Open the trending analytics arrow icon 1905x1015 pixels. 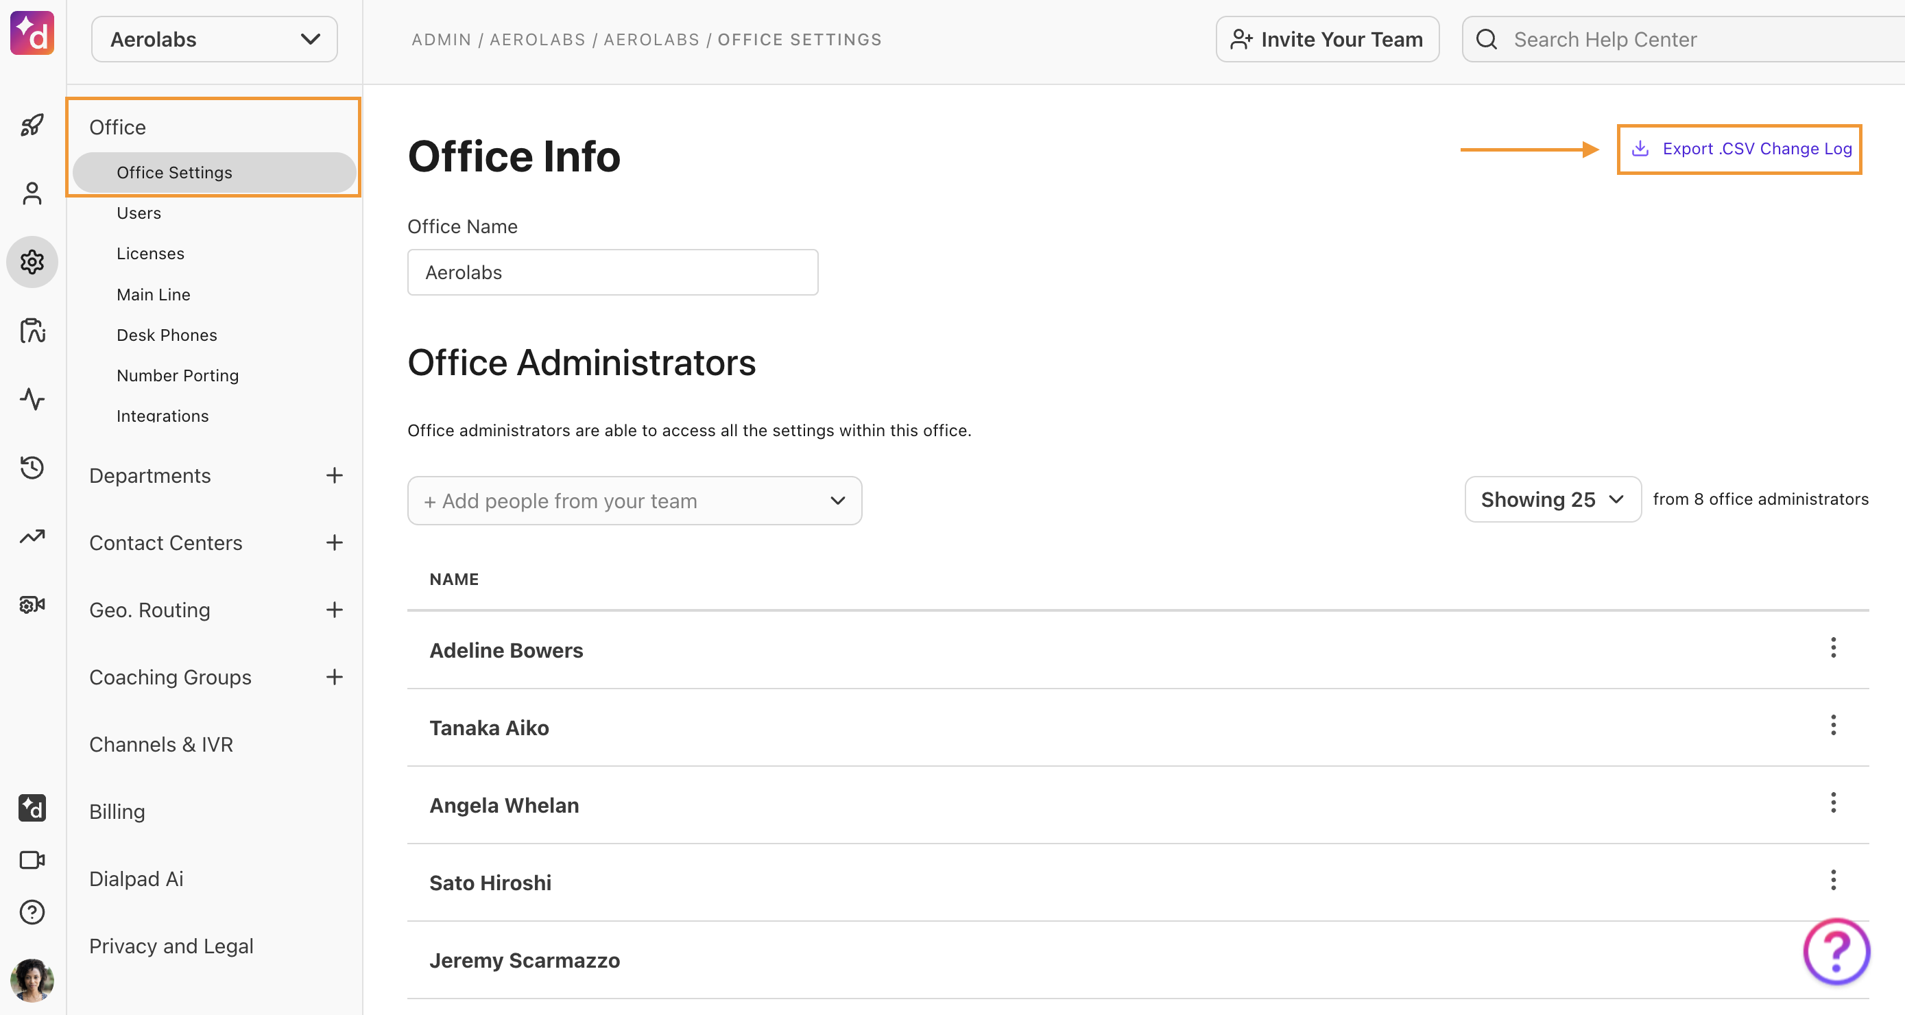(32, 536)
